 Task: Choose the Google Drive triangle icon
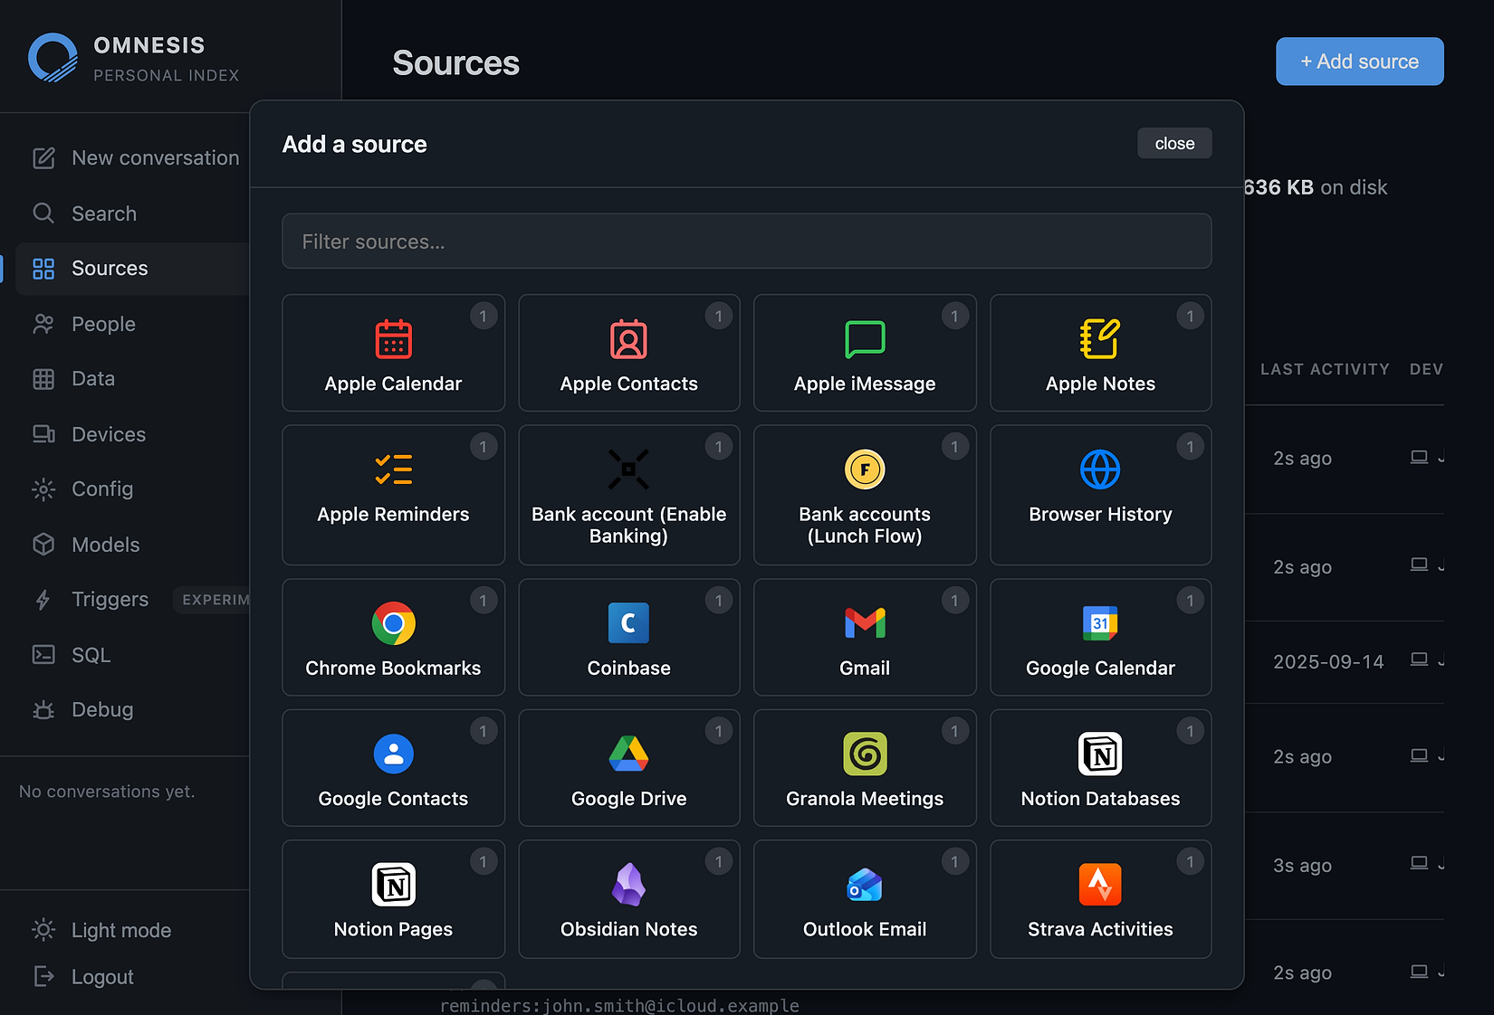coord(628,754)
